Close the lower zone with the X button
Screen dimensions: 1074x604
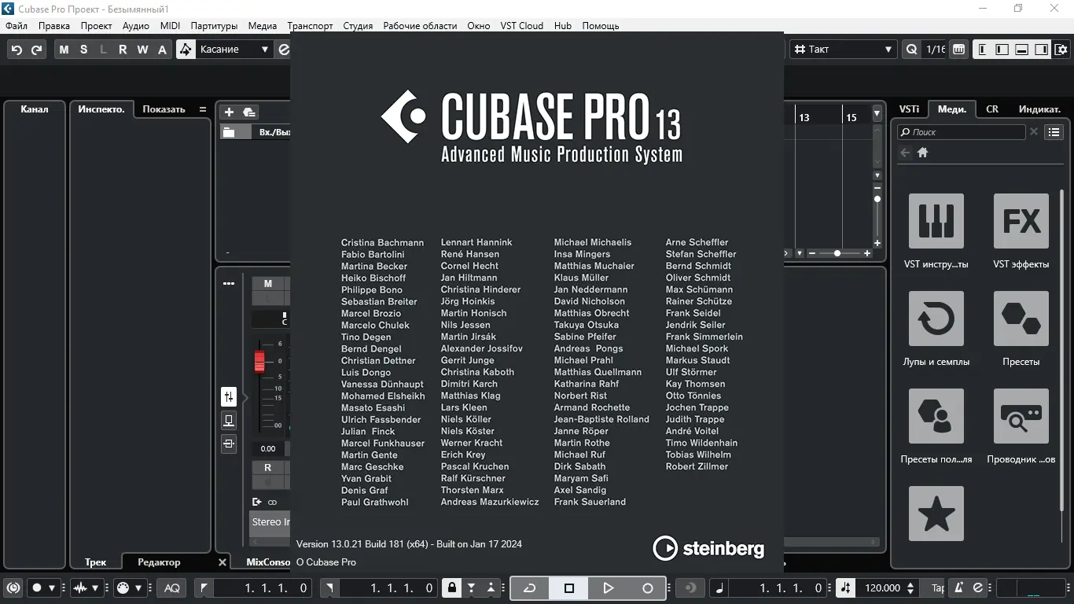pyautogui.click(x=223, y=562)
